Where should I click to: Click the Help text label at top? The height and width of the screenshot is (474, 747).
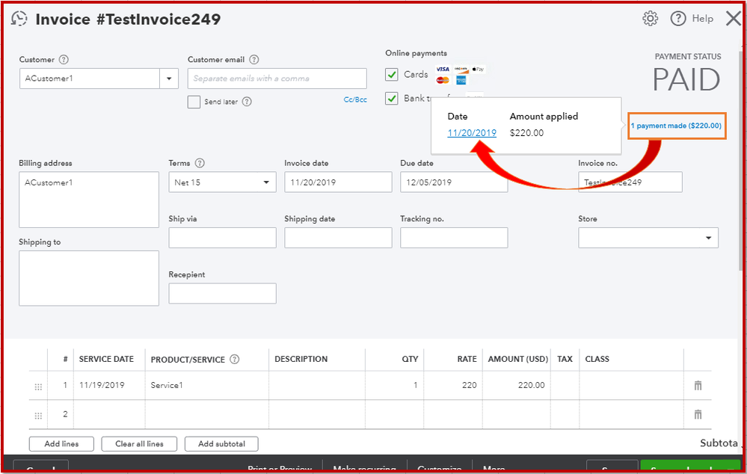(x=702, y=19)
